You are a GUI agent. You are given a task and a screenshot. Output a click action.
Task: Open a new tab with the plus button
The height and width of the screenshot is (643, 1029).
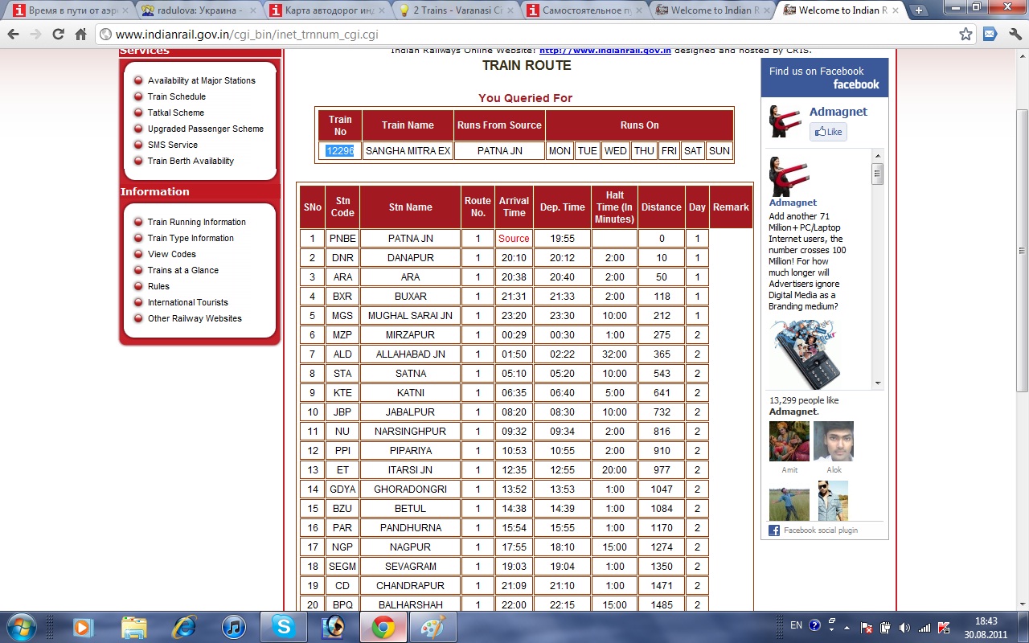(x=919, y=10)
